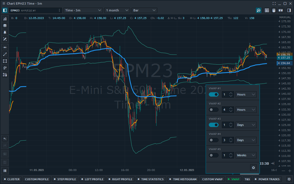Select the channel lines drawing tool

5,68
